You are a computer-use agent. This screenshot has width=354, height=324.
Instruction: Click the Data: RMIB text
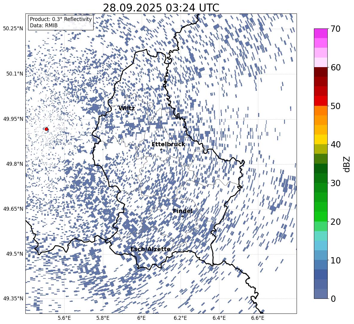click(x=44, y=25)
